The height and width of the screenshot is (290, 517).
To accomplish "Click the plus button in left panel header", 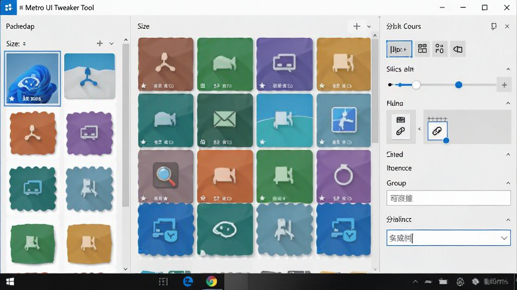I will 99,43.
